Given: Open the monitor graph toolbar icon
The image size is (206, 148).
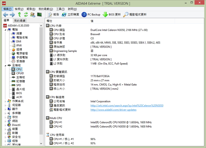Looking at the screenshot, I should 39,14.
